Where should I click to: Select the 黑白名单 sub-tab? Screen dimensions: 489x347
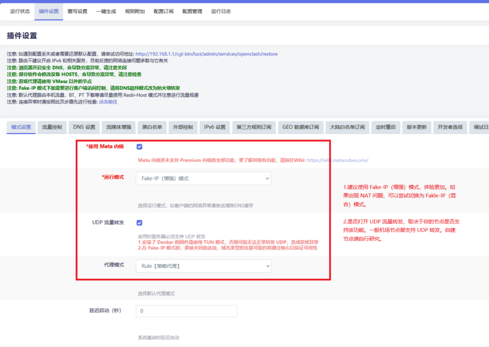[152, 127]
